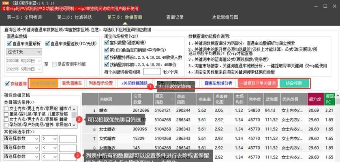340x162 pixels.
Task: Switch to 第一步：全网找词 tab
Action: click(24, 17)
